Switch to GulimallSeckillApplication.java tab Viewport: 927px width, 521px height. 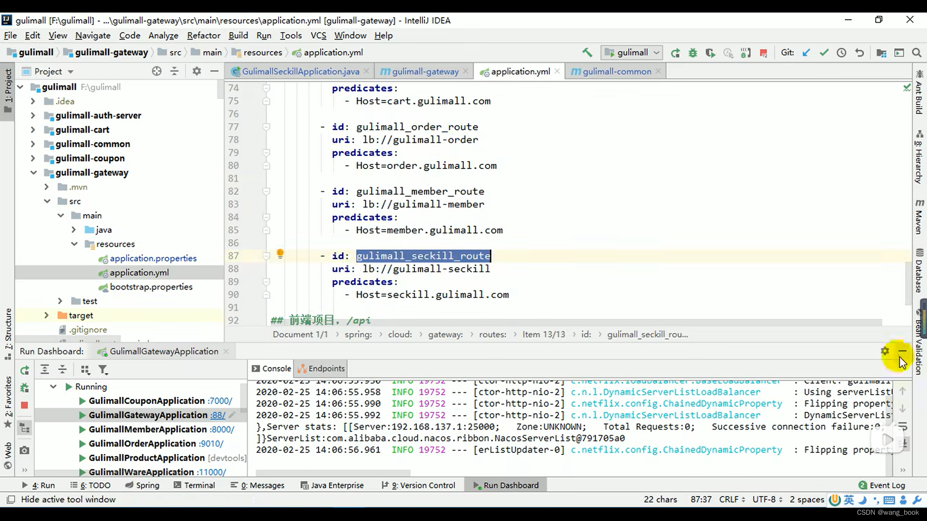coord(300,71)
